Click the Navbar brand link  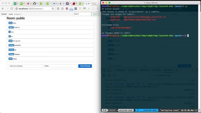coord(4,14)
